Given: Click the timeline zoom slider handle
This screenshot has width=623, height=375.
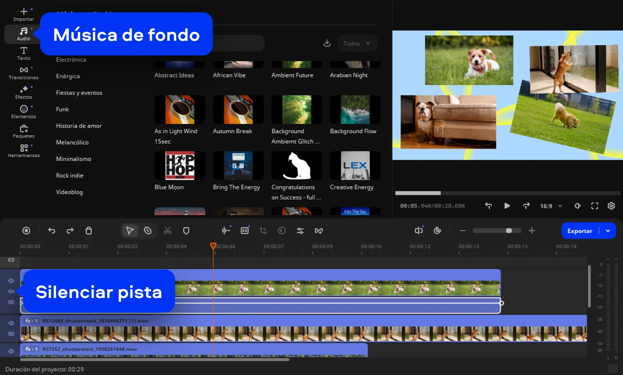Looking at the screenshot, I should (x=509, y=231).
